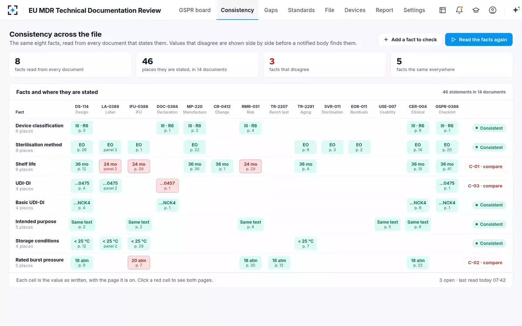The height and width of the screenshot is (326, 522).
Task: Open the notifications bell
Action: coord(459,10)
